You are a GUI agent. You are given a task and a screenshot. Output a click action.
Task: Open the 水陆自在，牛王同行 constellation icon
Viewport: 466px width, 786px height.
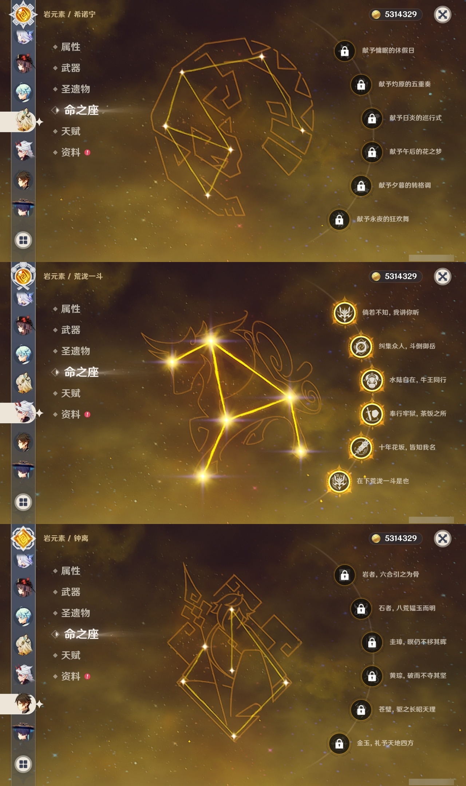coord(372,380)
